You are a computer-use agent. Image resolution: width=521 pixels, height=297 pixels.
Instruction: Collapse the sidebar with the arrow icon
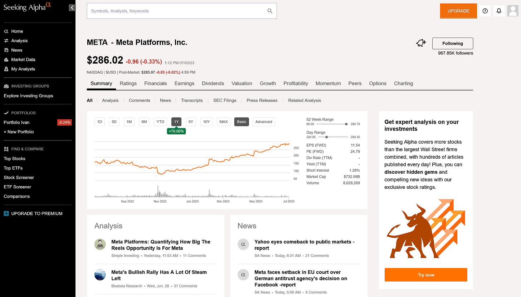point(72,8)
